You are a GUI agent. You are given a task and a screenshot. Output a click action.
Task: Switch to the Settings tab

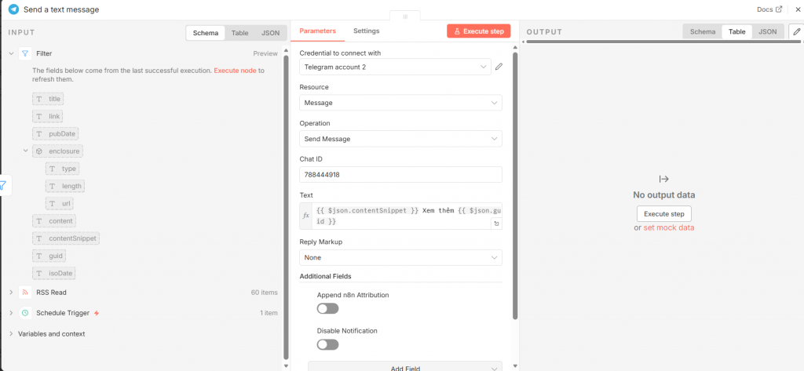(366, 31)
